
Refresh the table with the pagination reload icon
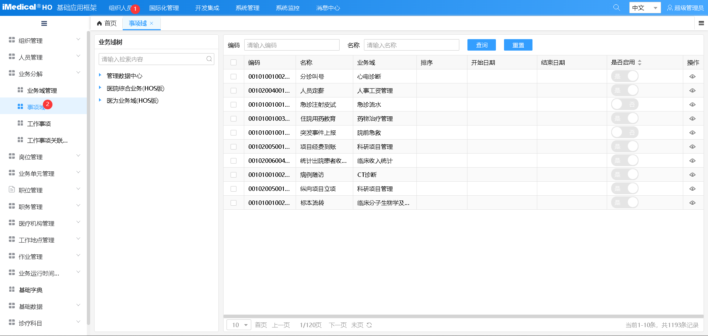(x=369, y=325)
